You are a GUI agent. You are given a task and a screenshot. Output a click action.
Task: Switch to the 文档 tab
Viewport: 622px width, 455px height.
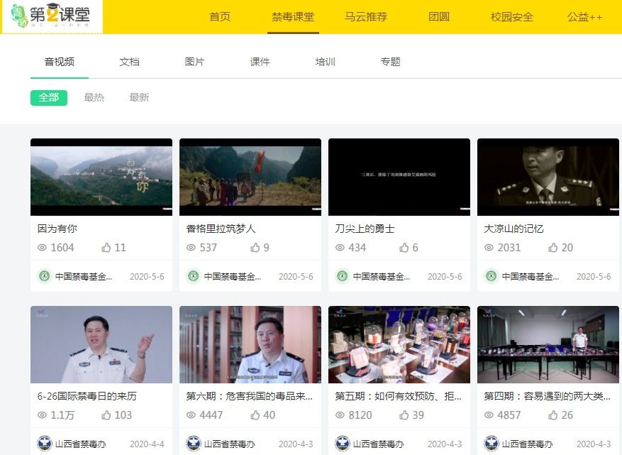click(x=129, y=62)
